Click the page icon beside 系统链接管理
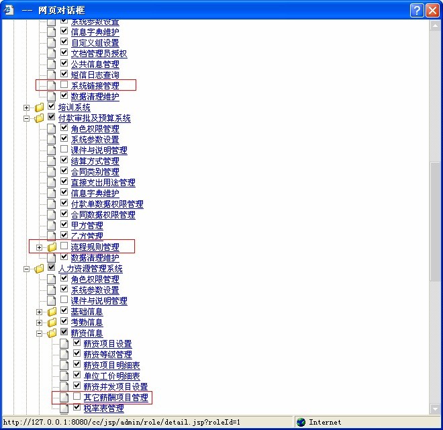The image size is (443, 430). tap(52, 85)
